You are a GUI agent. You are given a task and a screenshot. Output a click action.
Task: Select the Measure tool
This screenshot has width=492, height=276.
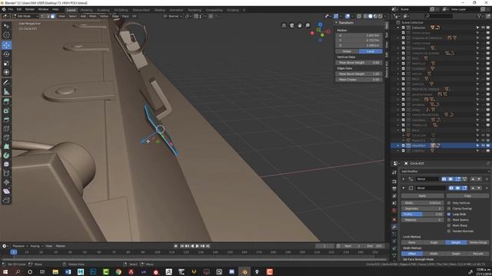coord(6,92)
